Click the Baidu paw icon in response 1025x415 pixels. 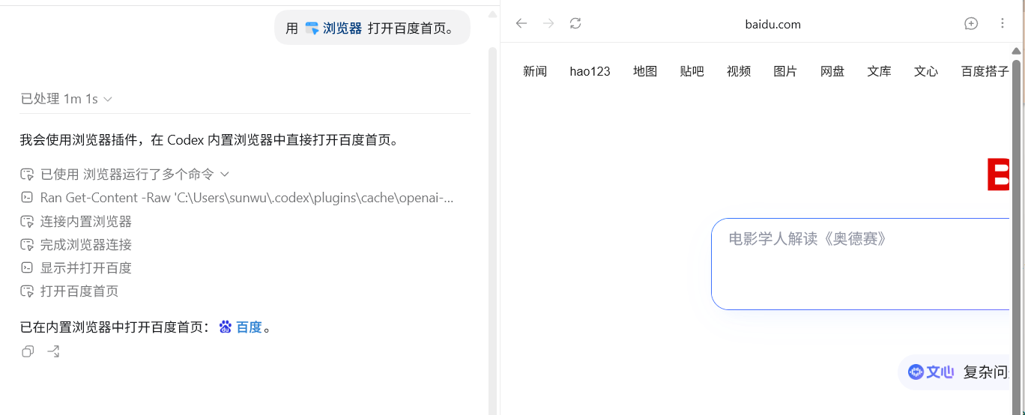tap(226, 327)
